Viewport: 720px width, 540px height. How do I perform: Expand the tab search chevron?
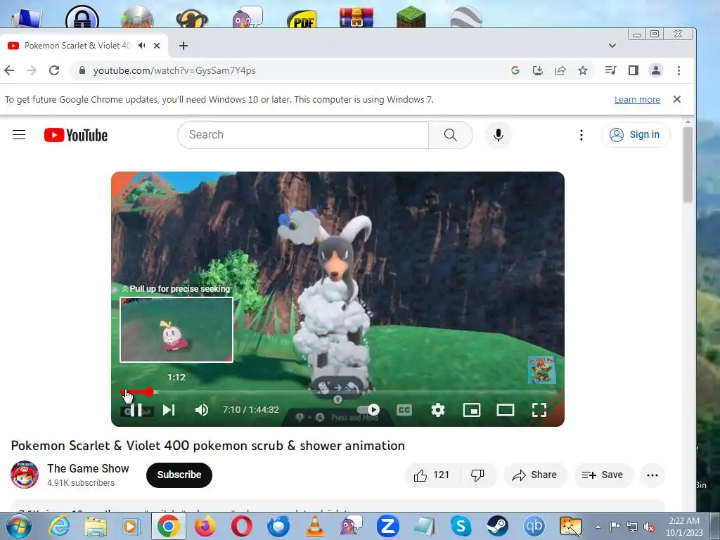[612, 46]
